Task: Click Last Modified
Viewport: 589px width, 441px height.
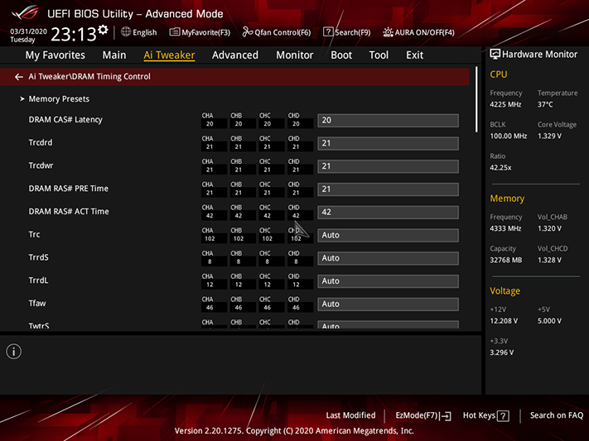Action: [x=351, y=415]
